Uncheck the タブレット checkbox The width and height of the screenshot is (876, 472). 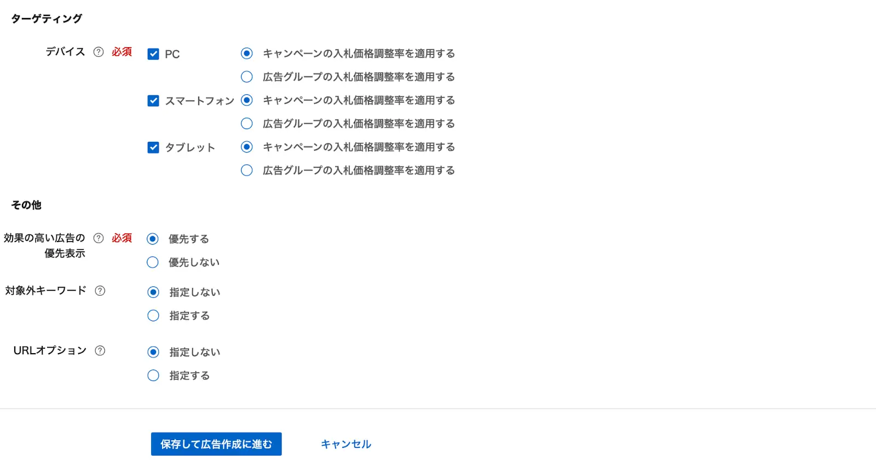pos(153,147)
